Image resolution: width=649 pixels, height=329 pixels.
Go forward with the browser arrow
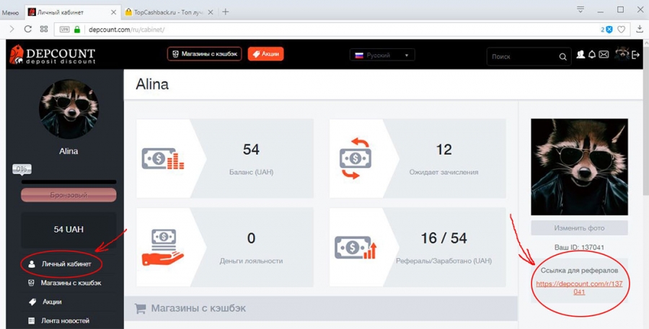tap(12, 29)
